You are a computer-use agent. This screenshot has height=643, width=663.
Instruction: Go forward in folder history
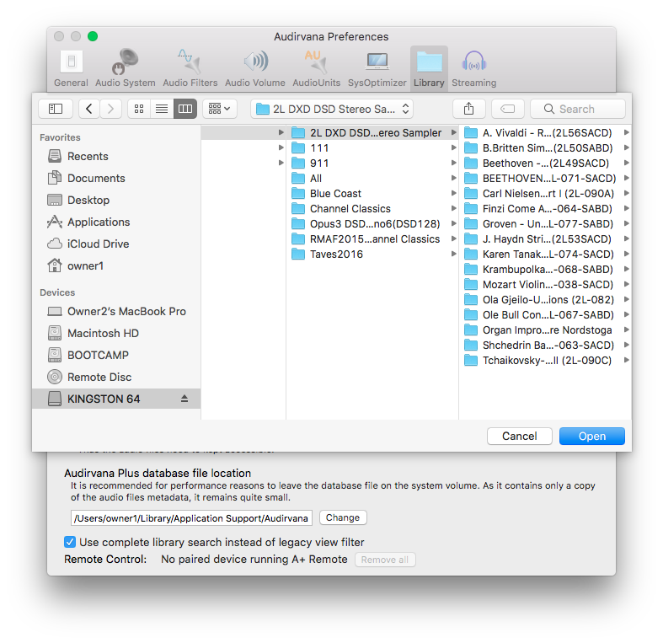111,110
